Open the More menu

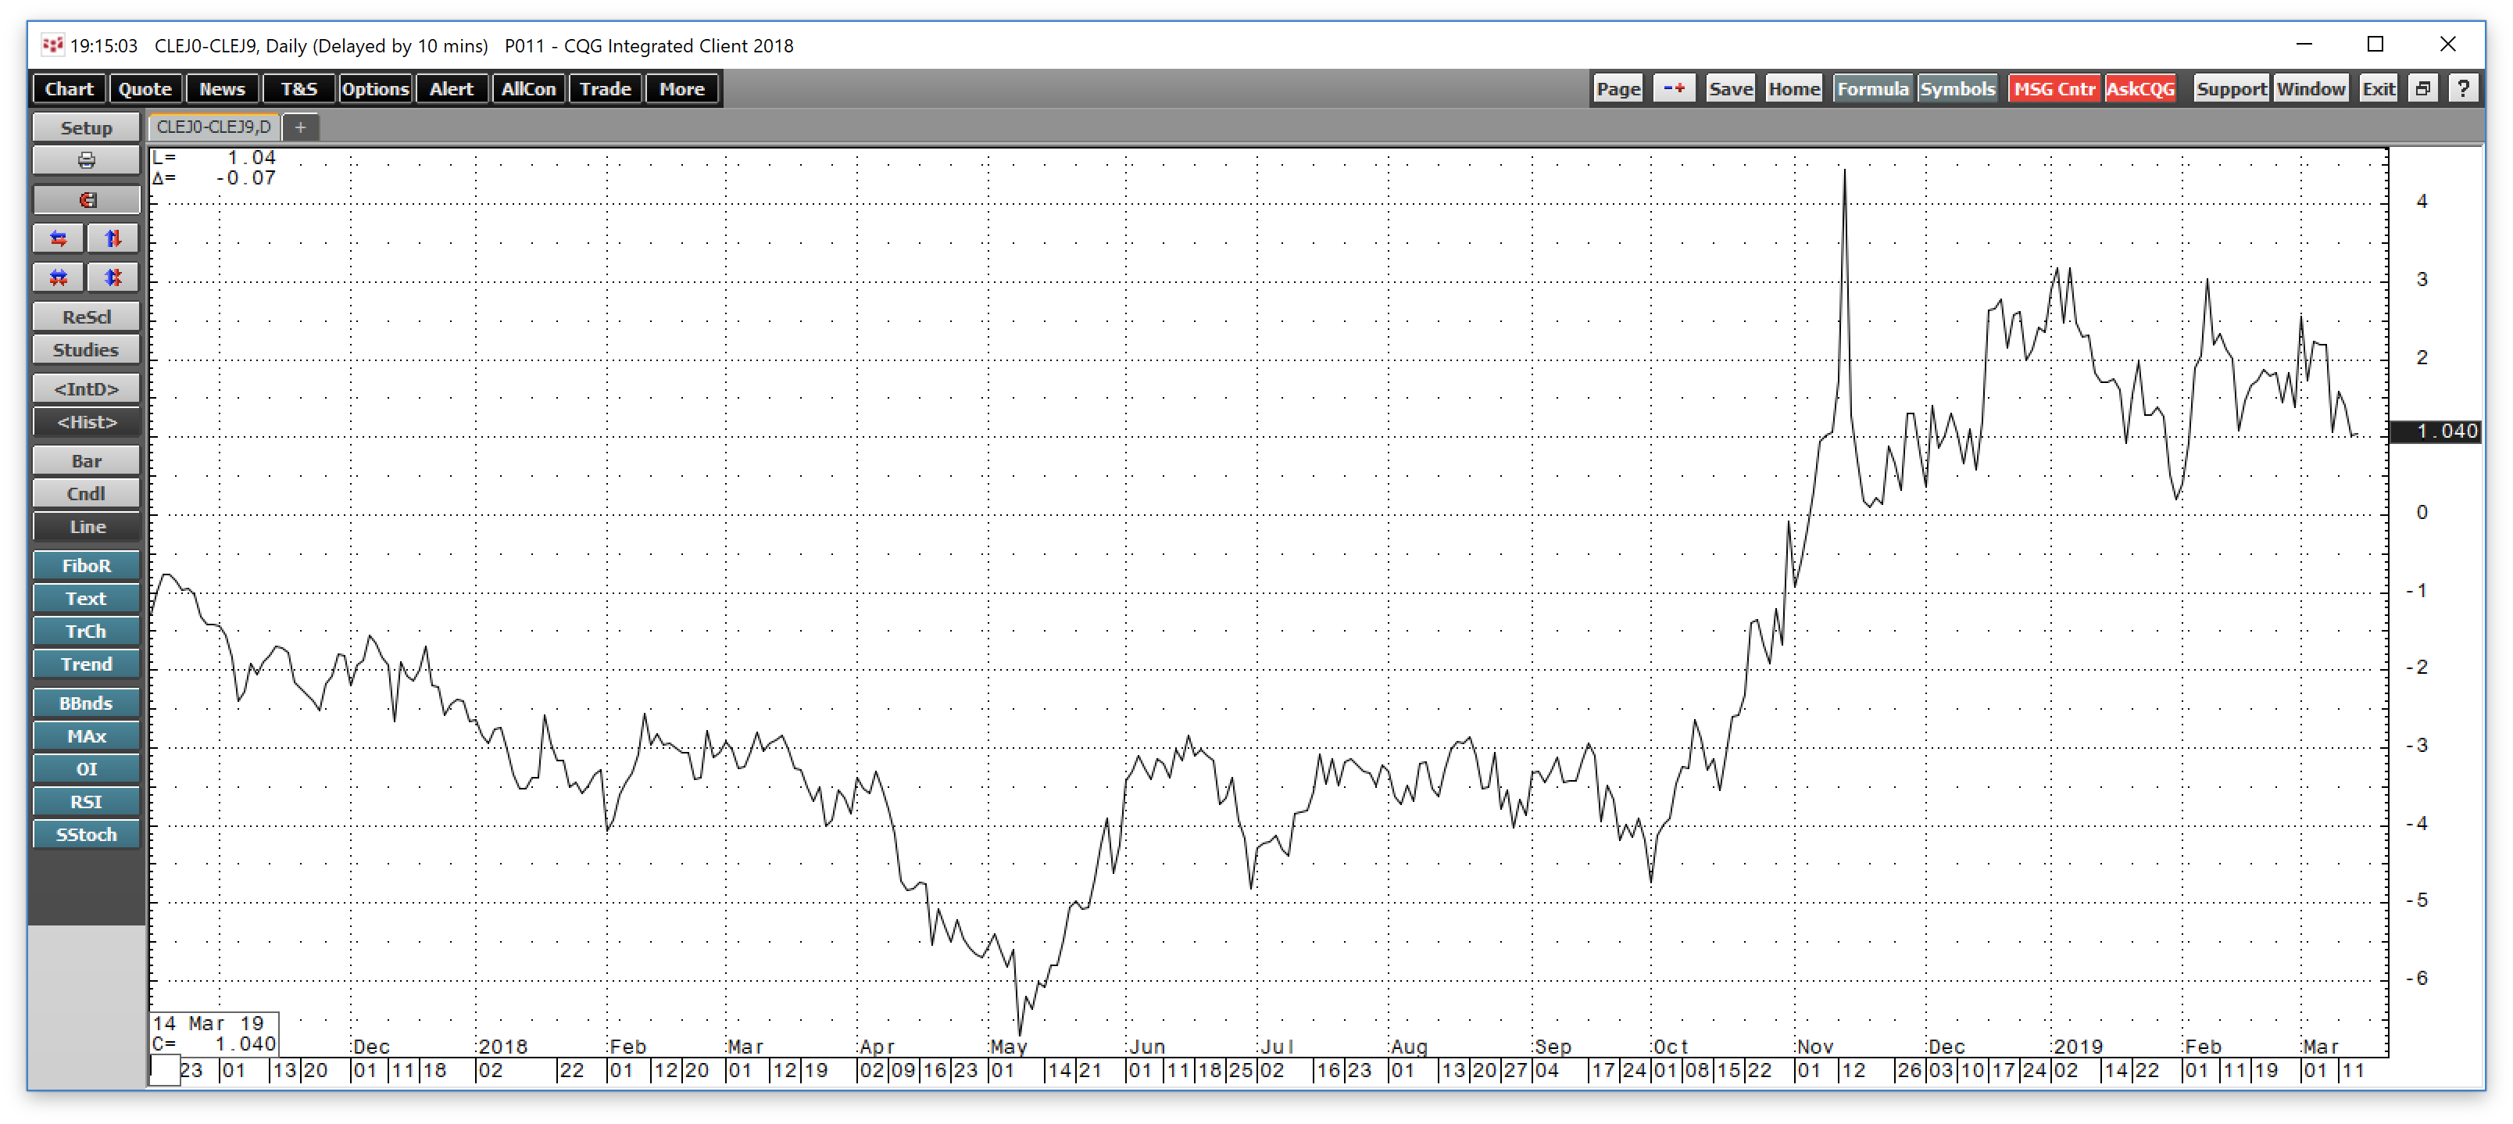coord(681,88)
